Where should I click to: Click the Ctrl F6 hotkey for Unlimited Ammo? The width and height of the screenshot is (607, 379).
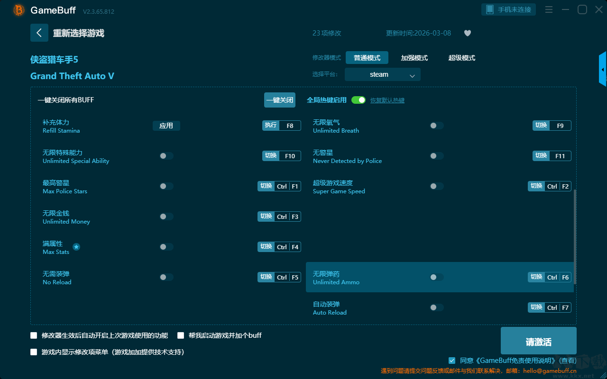(x=550, y=277)
